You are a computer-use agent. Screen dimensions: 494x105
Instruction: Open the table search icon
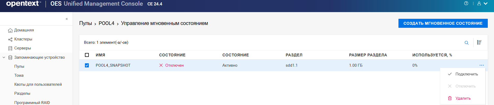(467, 43)
